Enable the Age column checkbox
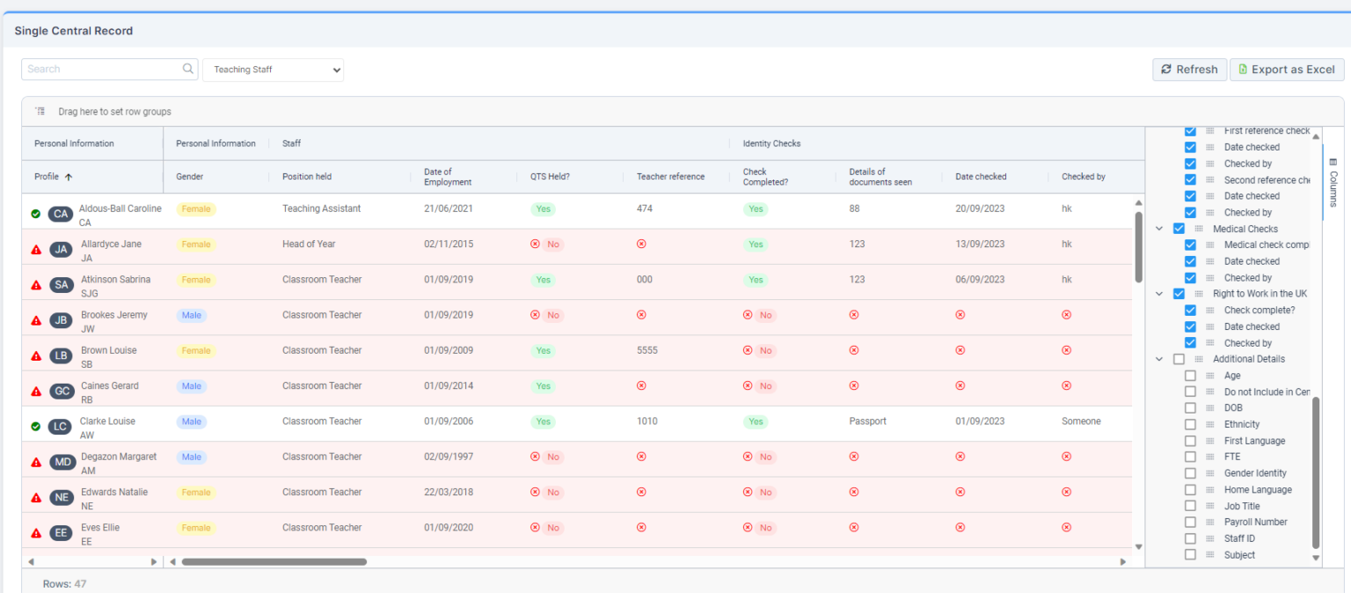1351x593 pixels. (x=1190, y=375)
